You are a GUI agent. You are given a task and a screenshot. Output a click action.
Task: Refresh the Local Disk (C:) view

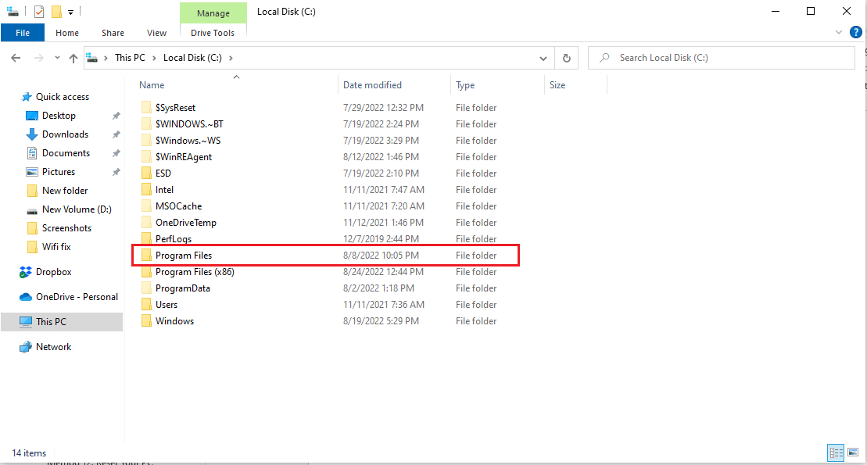click(566, 58)
